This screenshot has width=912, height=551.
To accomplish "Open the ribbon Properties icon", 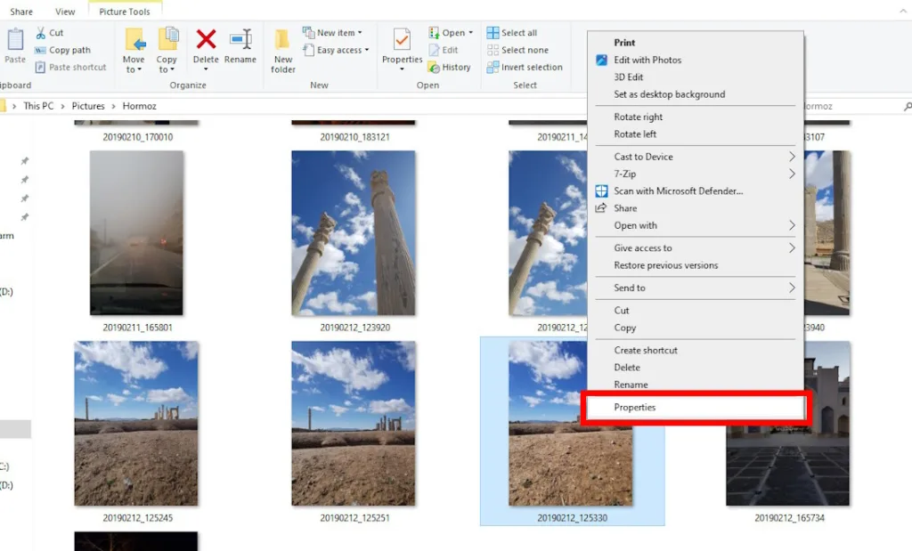I will tap(402, 43).
